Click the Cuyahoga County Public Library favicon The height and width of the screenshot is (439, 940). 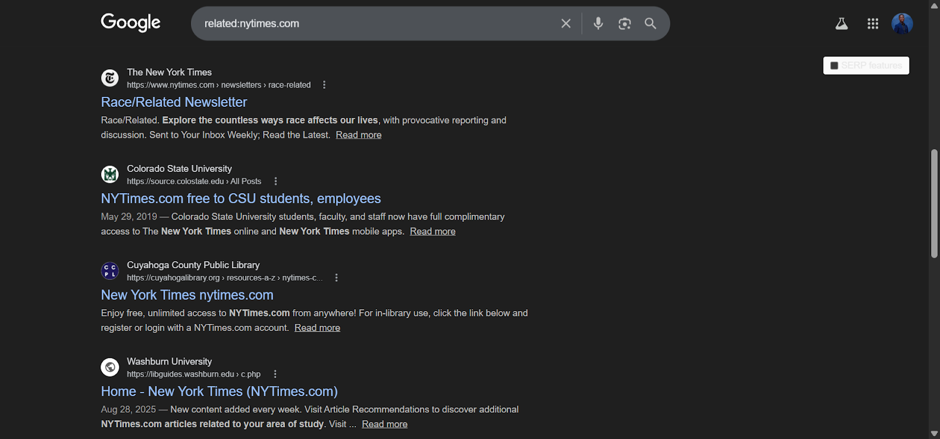coord(110,271)
